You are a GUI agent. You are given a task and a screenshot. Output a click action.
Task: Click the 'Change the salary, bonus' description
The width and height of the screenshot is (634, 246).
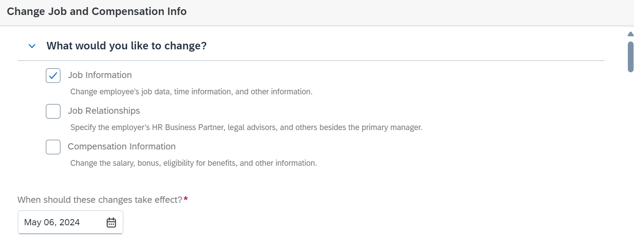point(194,163)
